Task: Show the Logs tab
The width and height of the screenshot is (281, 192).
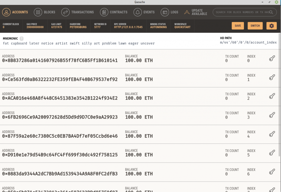Action: pyautogui.click(x=169, y=12)
